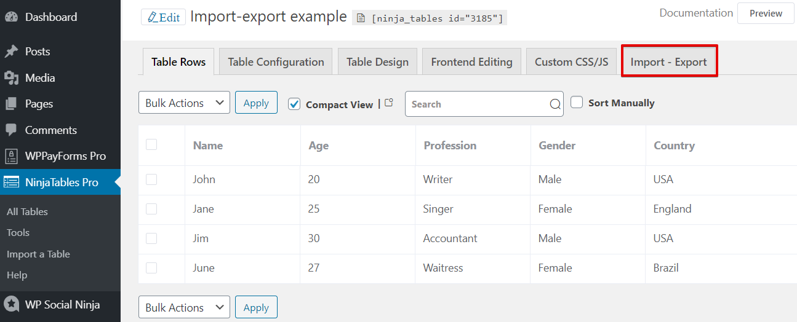Click the icon beside Compact View

pos(389,103)
